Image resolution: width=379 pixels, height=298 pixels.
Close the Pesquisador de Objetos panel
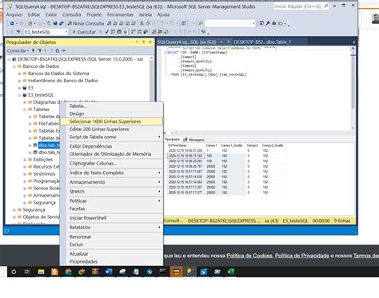(x=150, y=42)
